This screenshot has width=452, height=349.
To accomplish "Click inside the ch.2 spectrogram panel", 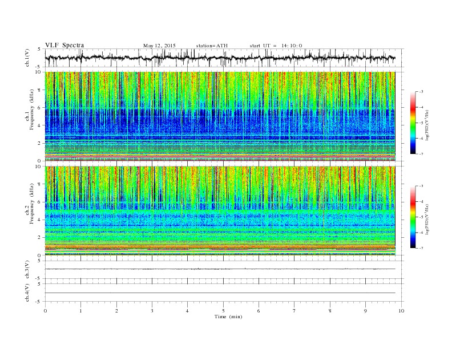I will pyautogui.click(x=220, y=211).
